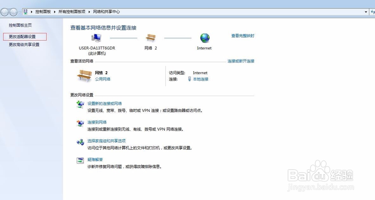
Task: Click the Back navigation arrow button
Action: (4, 12)
